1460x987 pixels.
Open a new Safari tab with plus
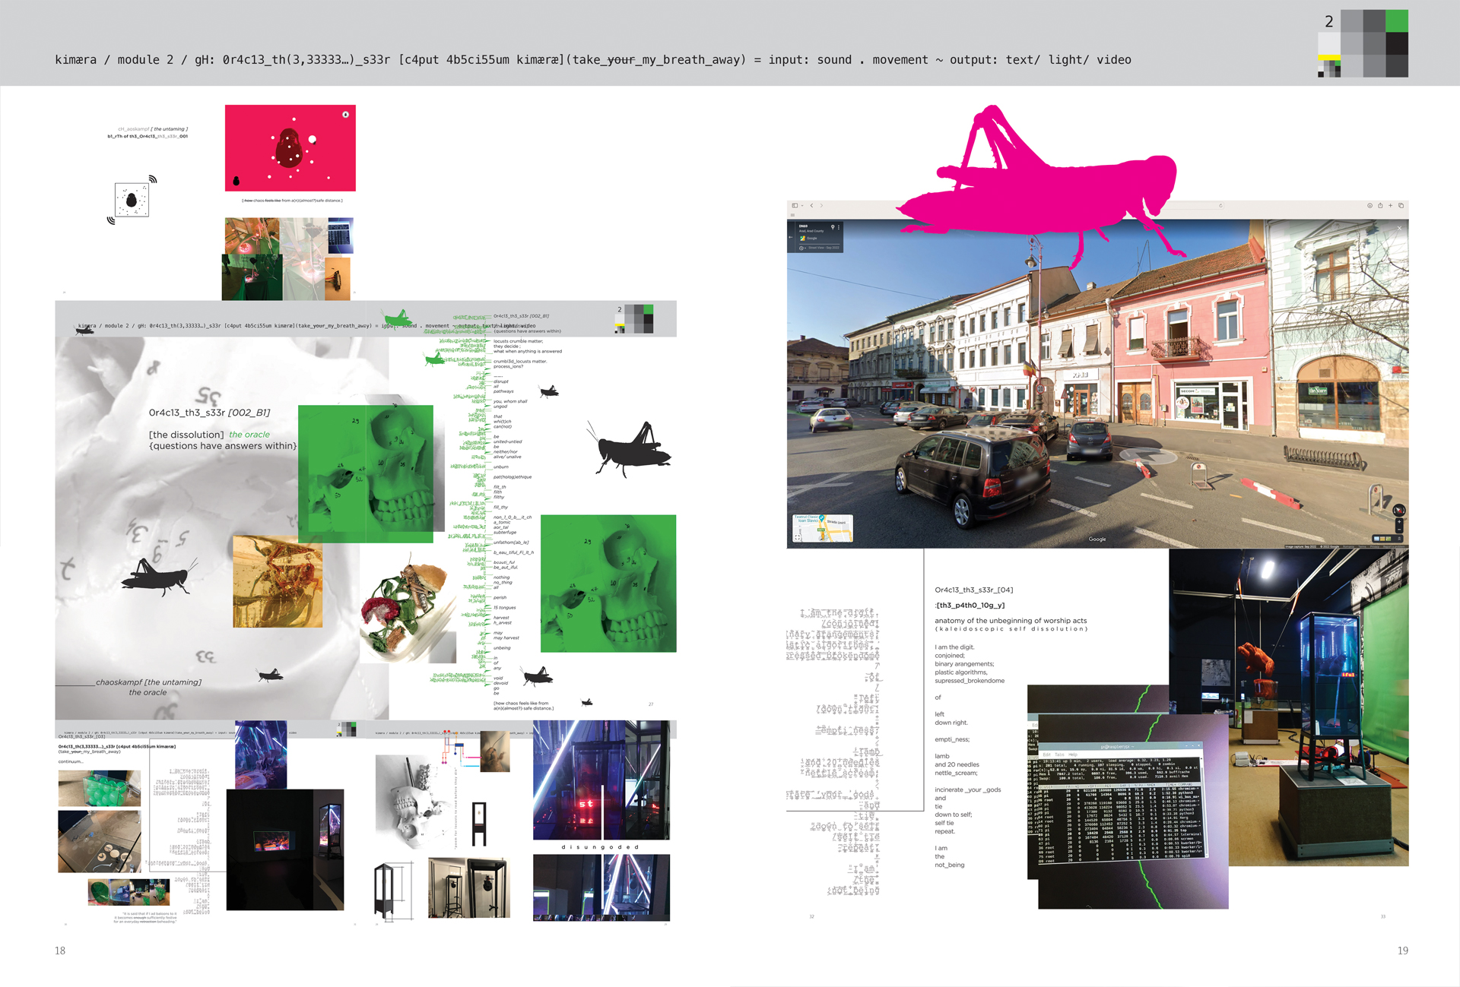[x=1390, y=205]
